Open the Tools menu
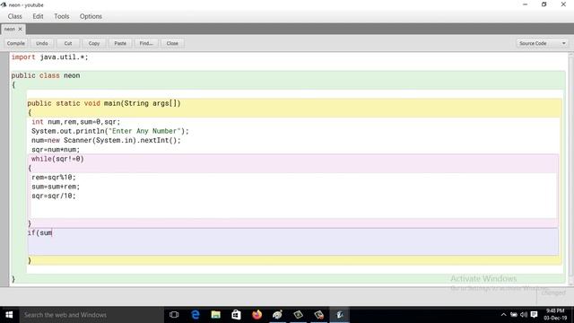The height and width of the screenshot is (323, 574). [62, 16]
